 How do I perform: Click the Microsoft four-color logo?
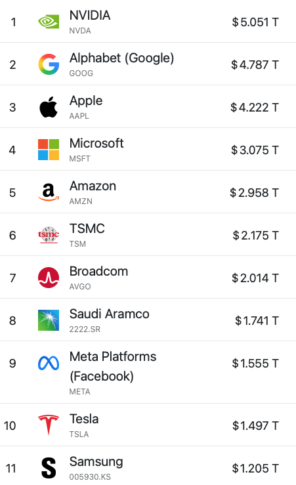(x=49, y=150)
